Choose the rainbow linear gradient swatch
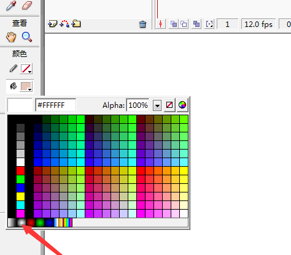The width and height of the screenshot is (291, 255). point(68,223)
